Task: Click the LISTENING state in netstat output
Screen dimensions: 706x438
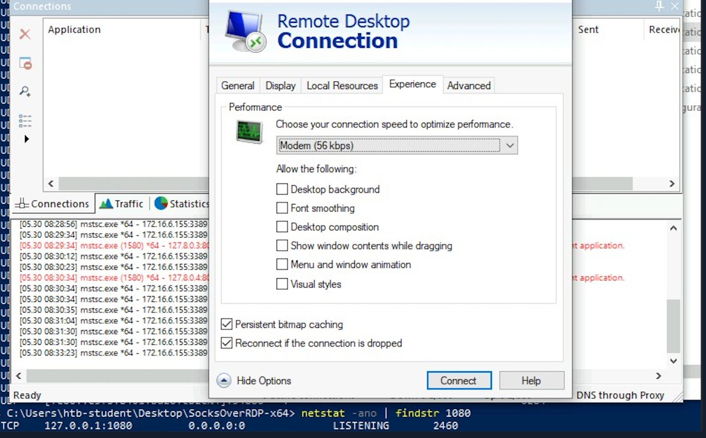Action: 361,426
